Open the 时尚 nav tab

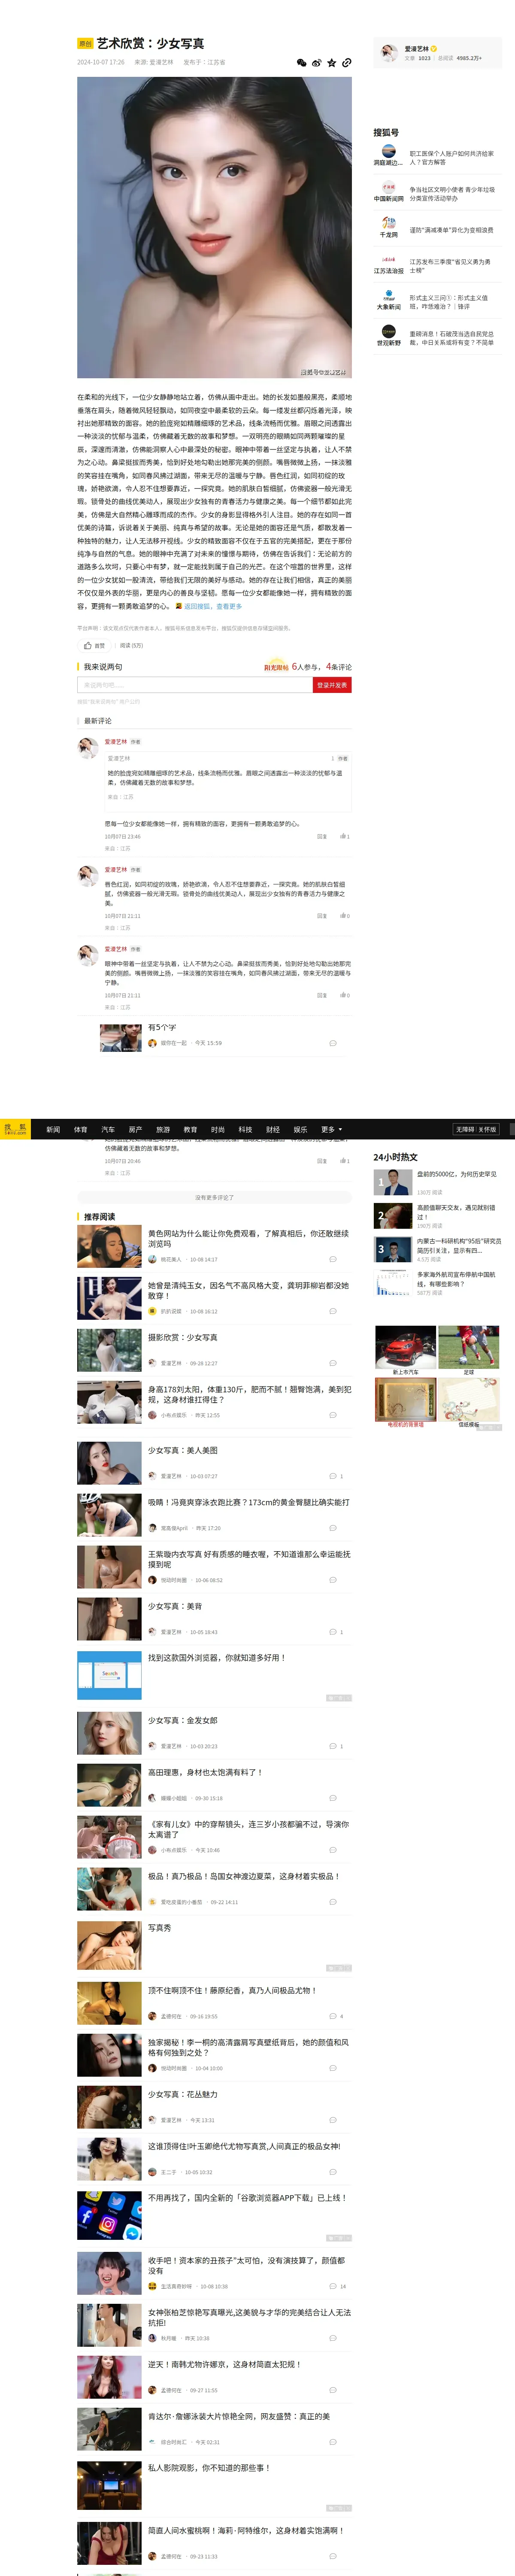[218, 1129]
